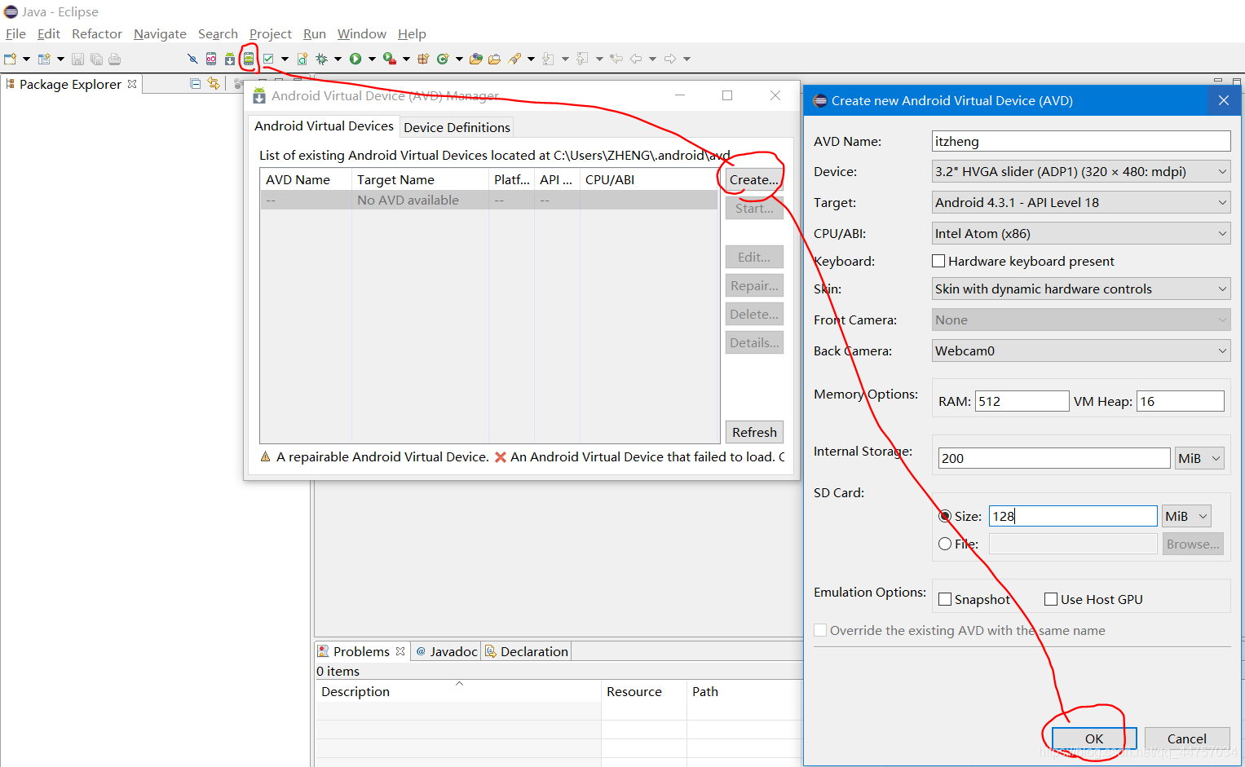This screenshot has height=767, width=1245.
Task: Click Create... in AVD Manager
Action: point(754,179)
